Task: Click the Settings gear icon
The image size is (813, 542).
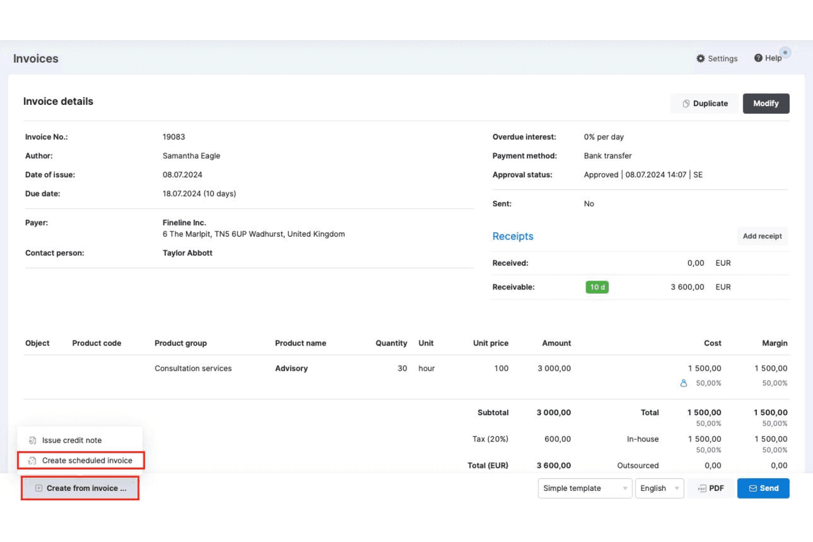Action: 700,58
